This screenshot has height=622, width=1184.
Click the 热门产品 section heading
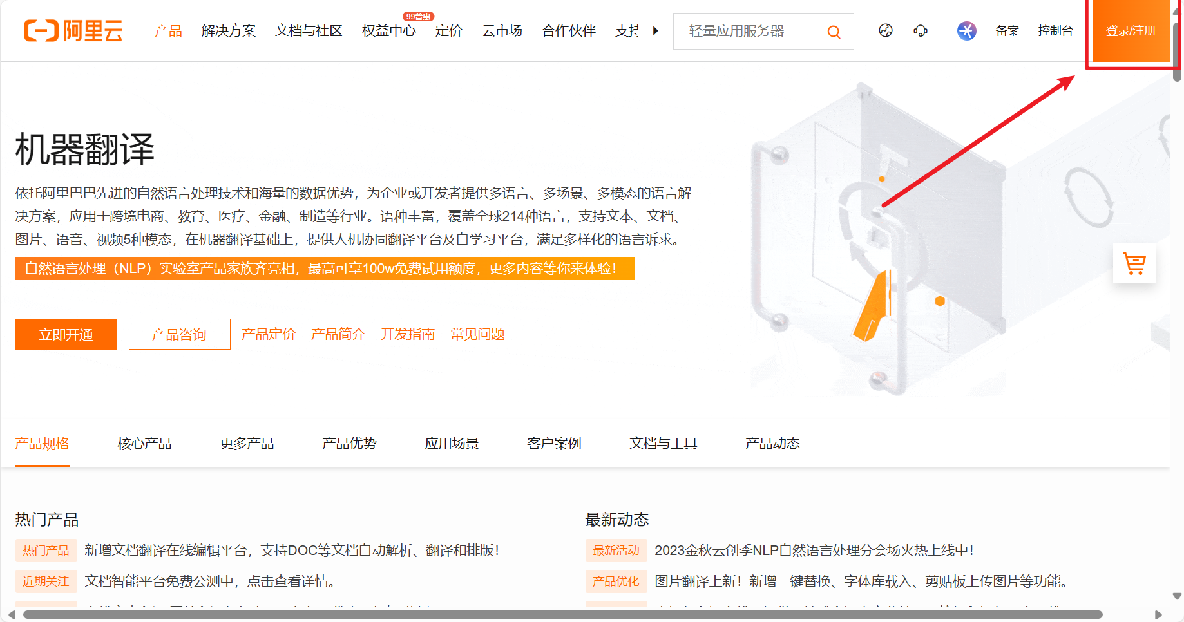point(47,520)
